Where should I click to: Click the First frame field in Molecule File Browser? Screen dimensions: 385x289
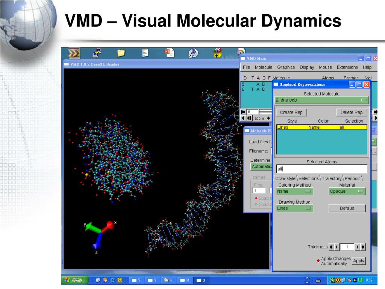(259, 190)
